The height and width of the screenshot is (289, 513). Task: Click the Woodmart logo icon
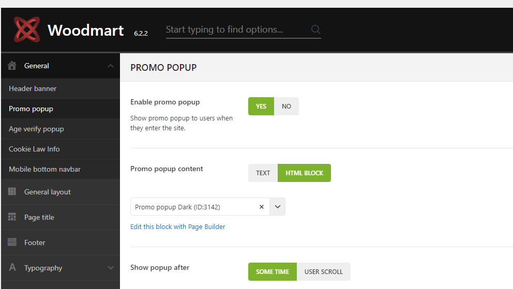click(x=27, y=29)
